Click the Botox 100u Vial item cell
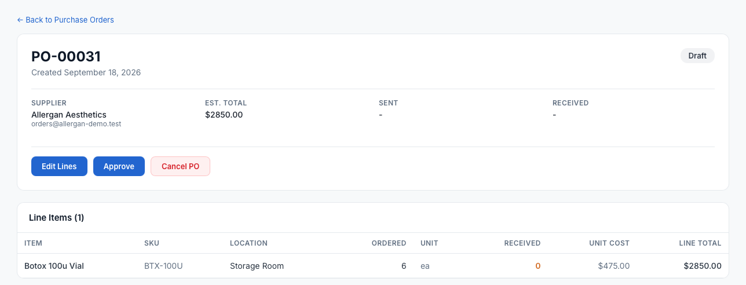Viewport: 746px width, 285px height. 53,266
